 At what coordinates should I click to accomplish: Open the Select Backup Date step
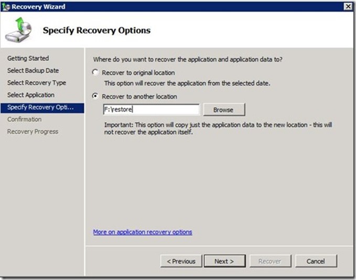[x=33, y=70]
